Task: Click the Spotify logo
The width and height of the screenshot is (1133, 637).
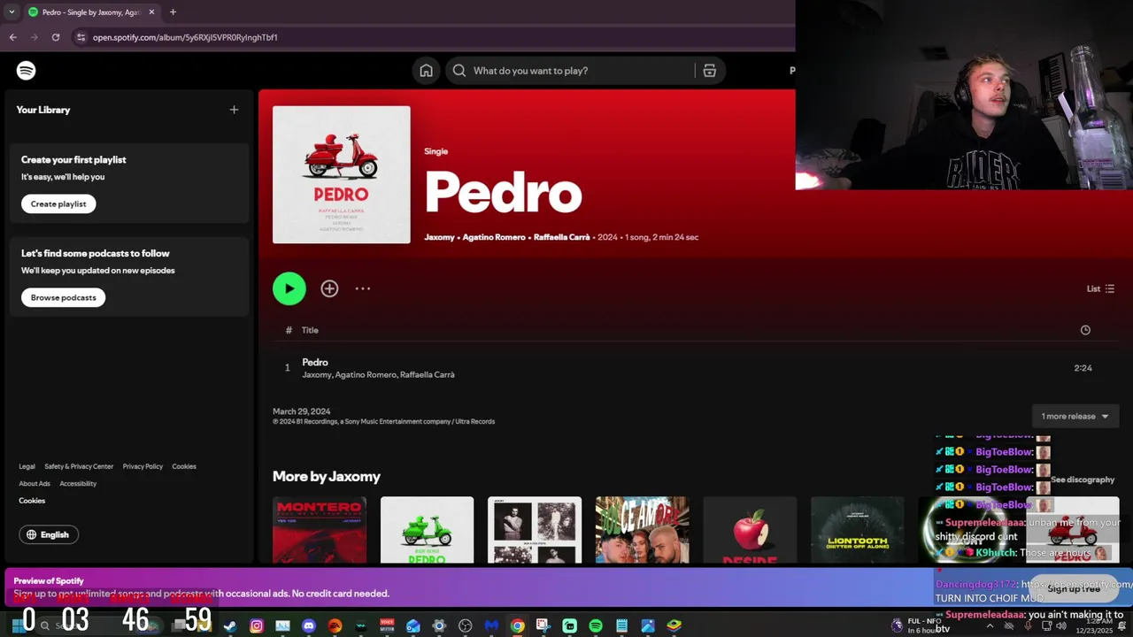Action: 27,71
